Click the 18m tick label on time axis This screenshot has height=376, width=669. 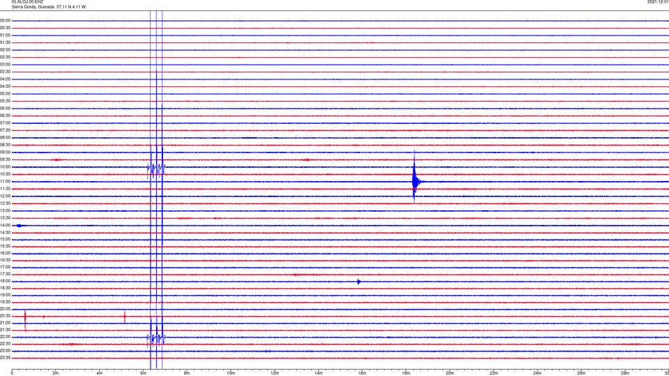(x=406, y=373)
